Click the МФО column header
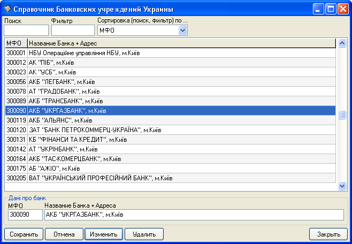352x244 pixels. coord(16,43)
